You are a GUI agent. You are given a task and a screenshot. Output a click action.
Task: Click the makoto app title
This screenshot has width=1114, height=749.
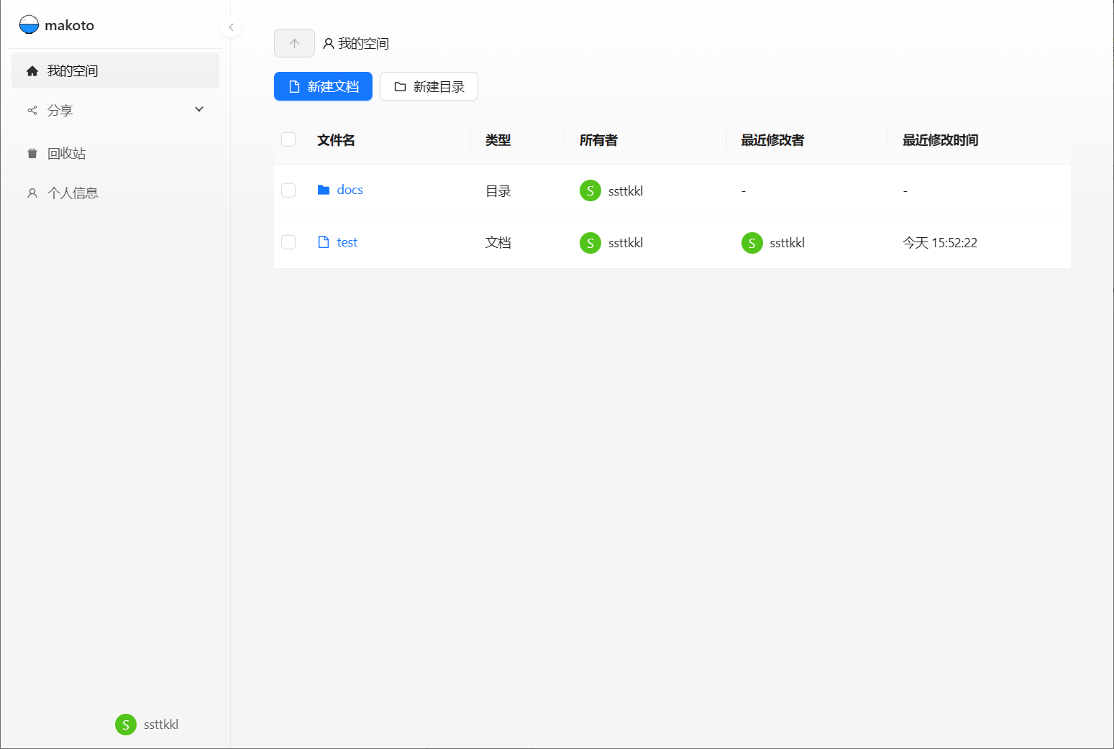(69, 25)
